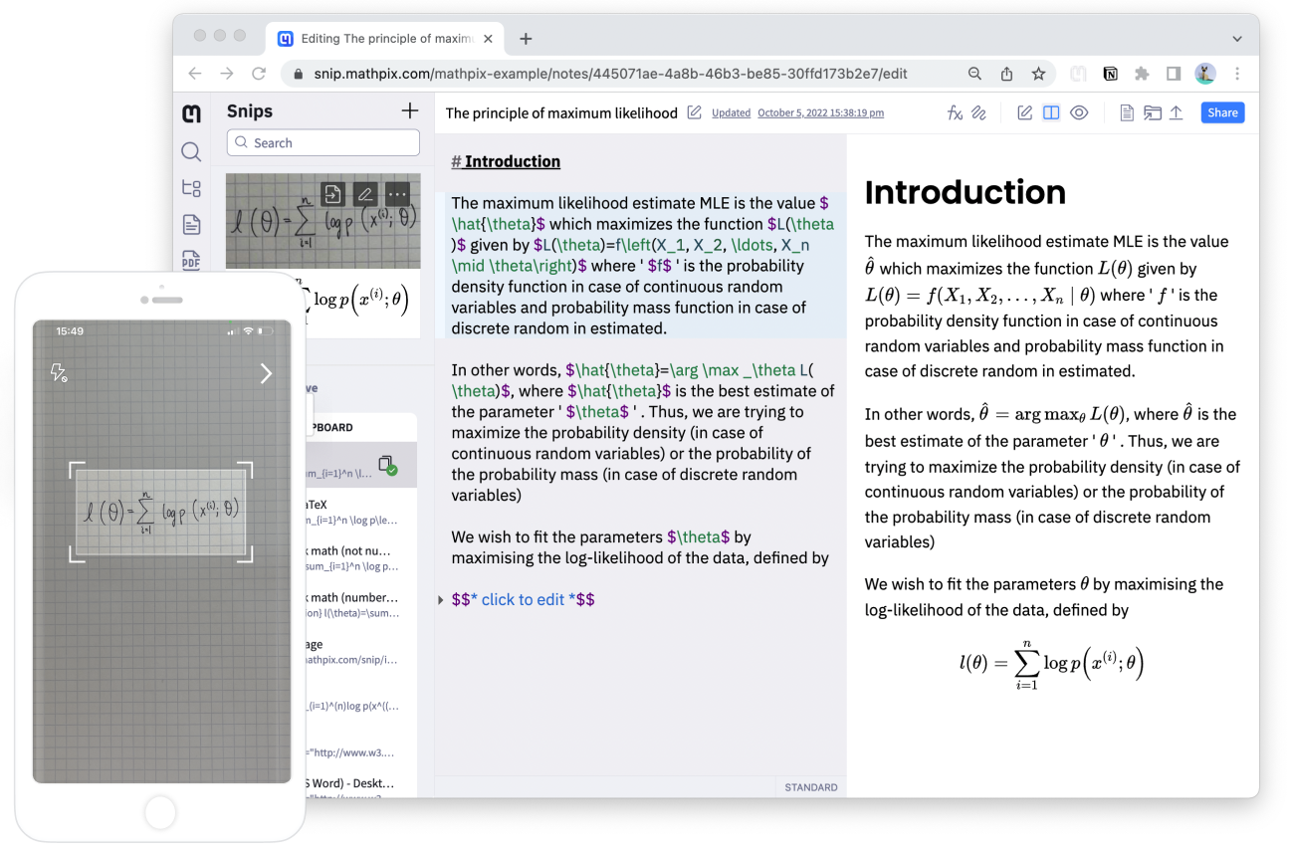Click the October 5, 2022 timestamp link
1292x854 pixels.
820,113
